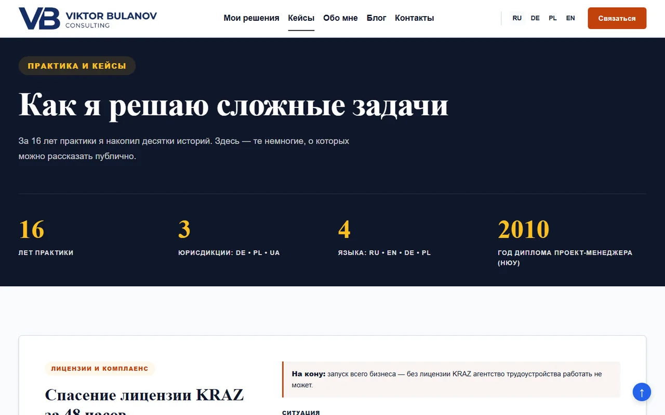The height and width of the screenshot is (415, 665).
Task: Open the Кейсы navigation item
Action: [x=301, y=18]
